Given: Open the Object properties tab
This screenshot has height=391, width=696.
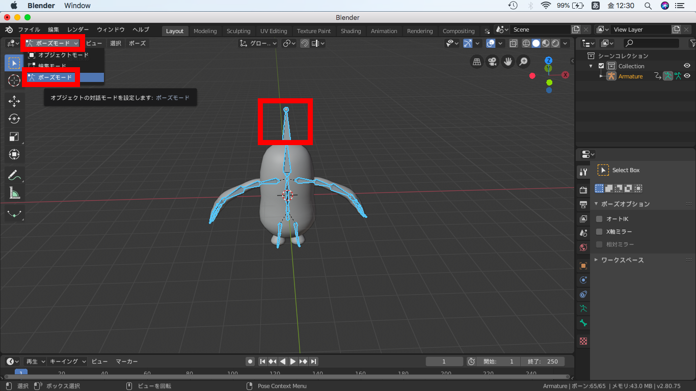Looking at the screenshot, I should tap(583, 266).
